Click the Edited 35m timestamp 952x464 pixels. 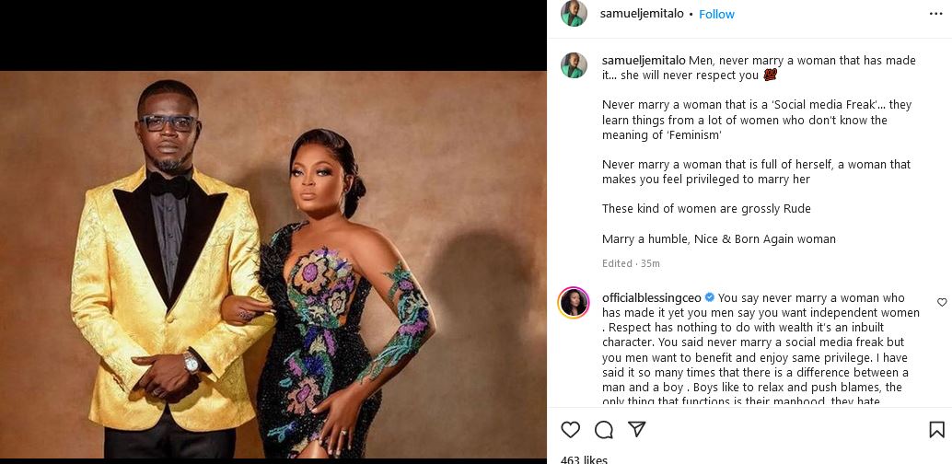click(x=631, y=263)
